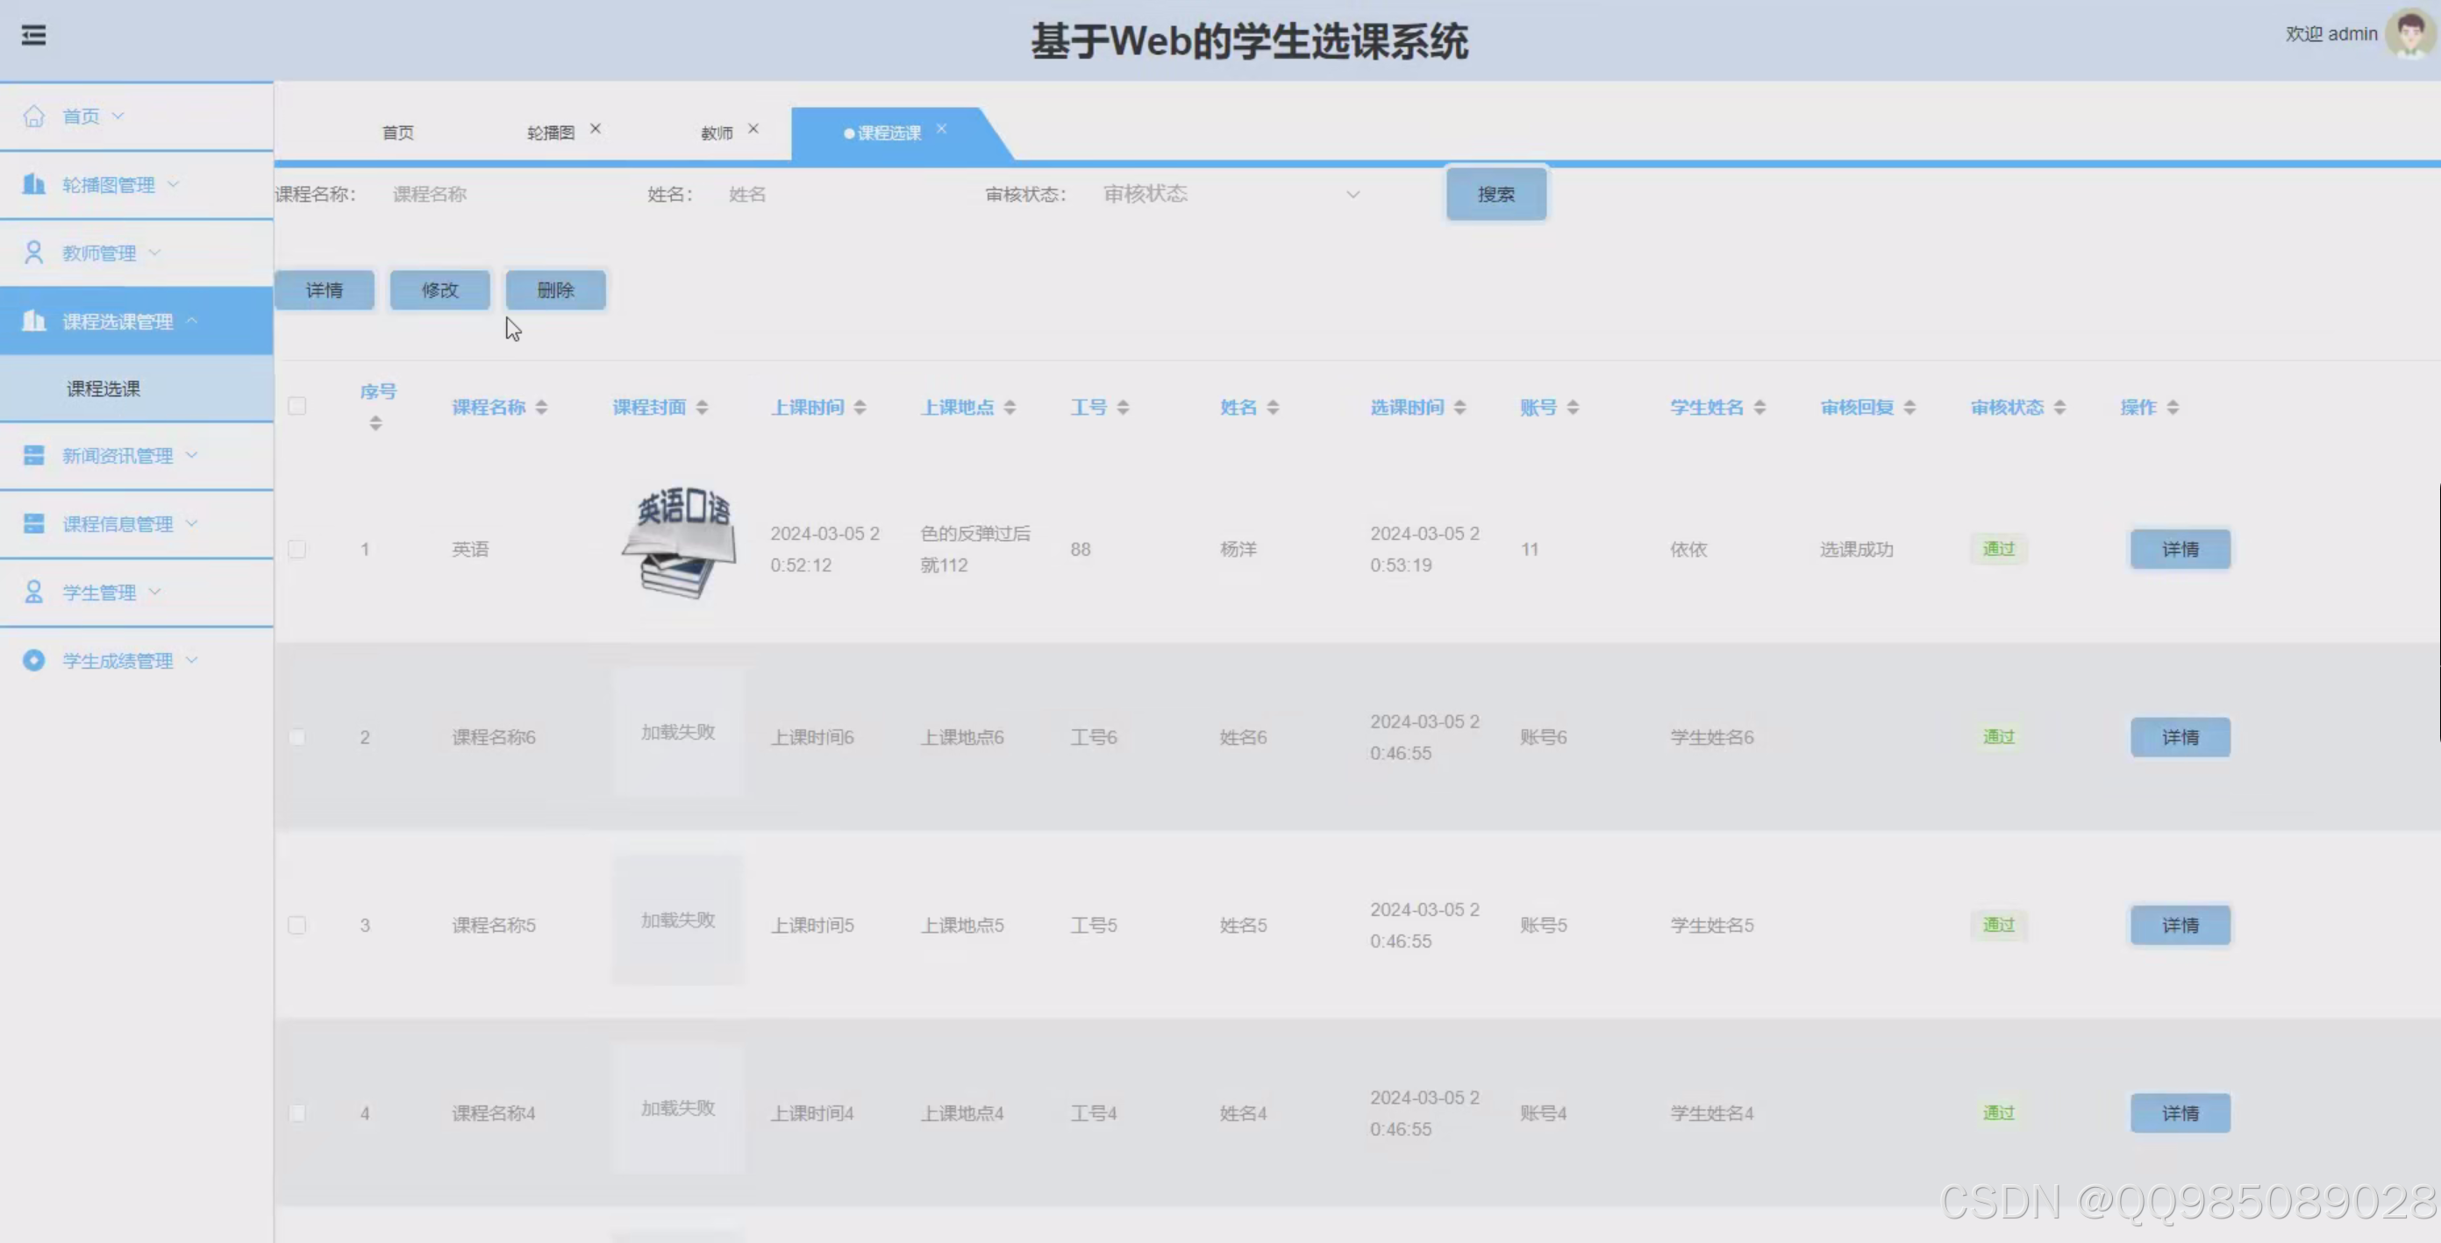2441x1243 pixels.
Task: Select the 学生管理 sidebar icon
Action: pos(34,591)
